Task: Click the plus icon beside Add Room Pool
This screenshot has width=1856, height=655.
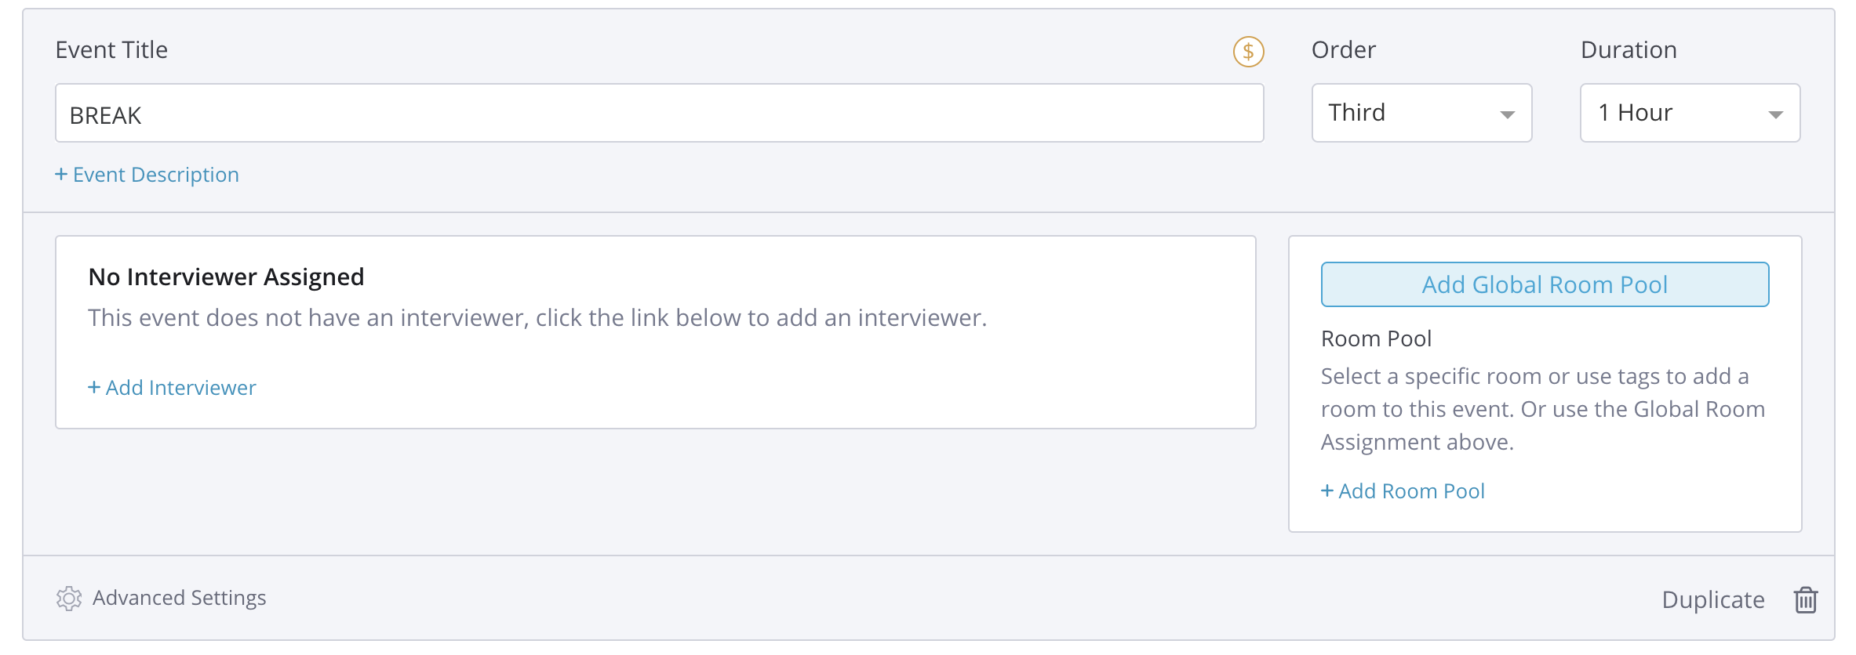Action: (x=1326, y=490)
